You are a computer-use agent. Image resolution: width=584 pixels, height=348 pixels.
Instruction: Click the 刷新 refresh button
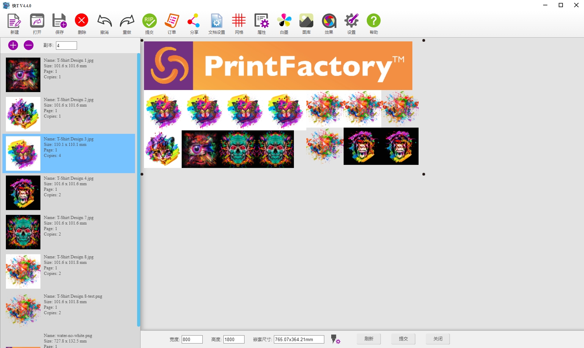[x=368, y=339]
